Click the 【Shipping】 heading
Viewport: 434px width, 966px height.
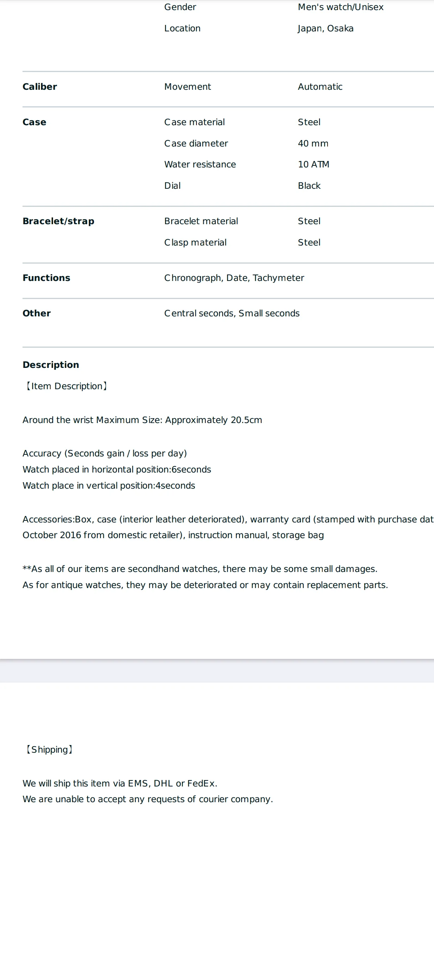point(49,749)
